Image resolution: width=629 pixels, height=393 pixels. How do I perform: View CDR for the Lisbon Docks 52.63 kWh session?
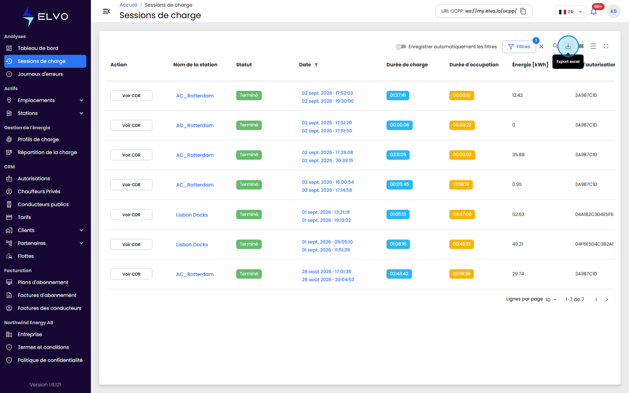coord(131,215)
